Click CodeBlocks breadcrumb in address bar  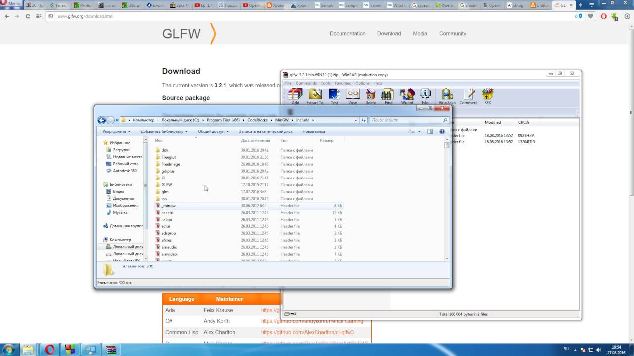click(x=257, y=120)
